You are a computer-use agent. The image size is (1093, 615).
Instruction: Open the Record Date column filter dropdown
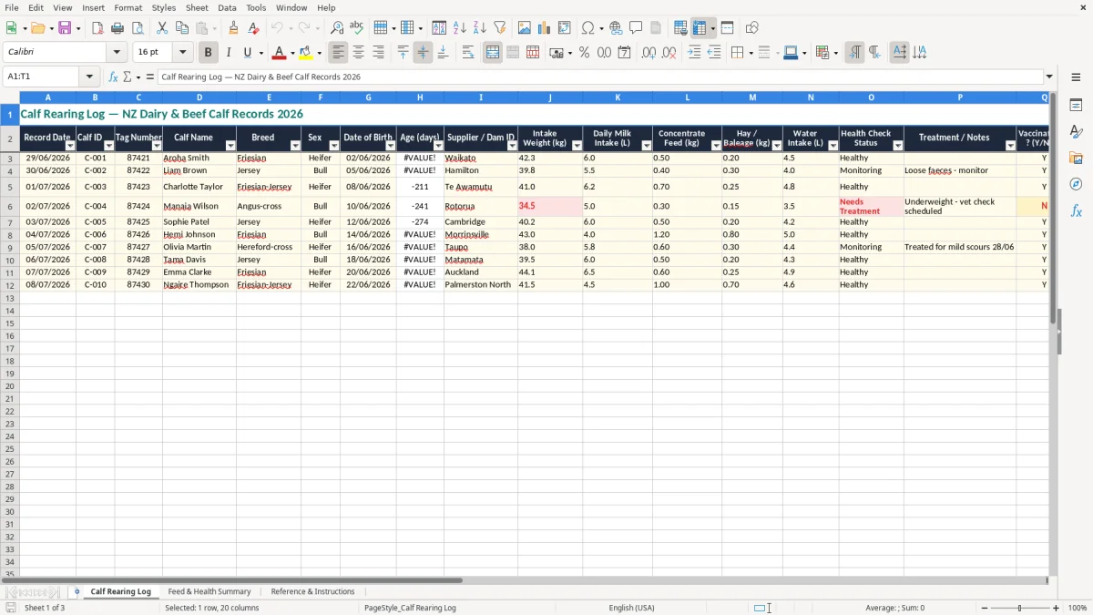pyautogui.click(x=71, y=146)
